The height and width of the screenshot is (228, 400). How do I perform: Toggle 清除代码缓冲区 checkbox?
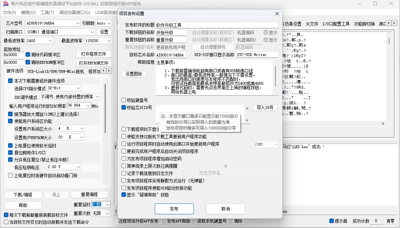[x=28, y=55]
